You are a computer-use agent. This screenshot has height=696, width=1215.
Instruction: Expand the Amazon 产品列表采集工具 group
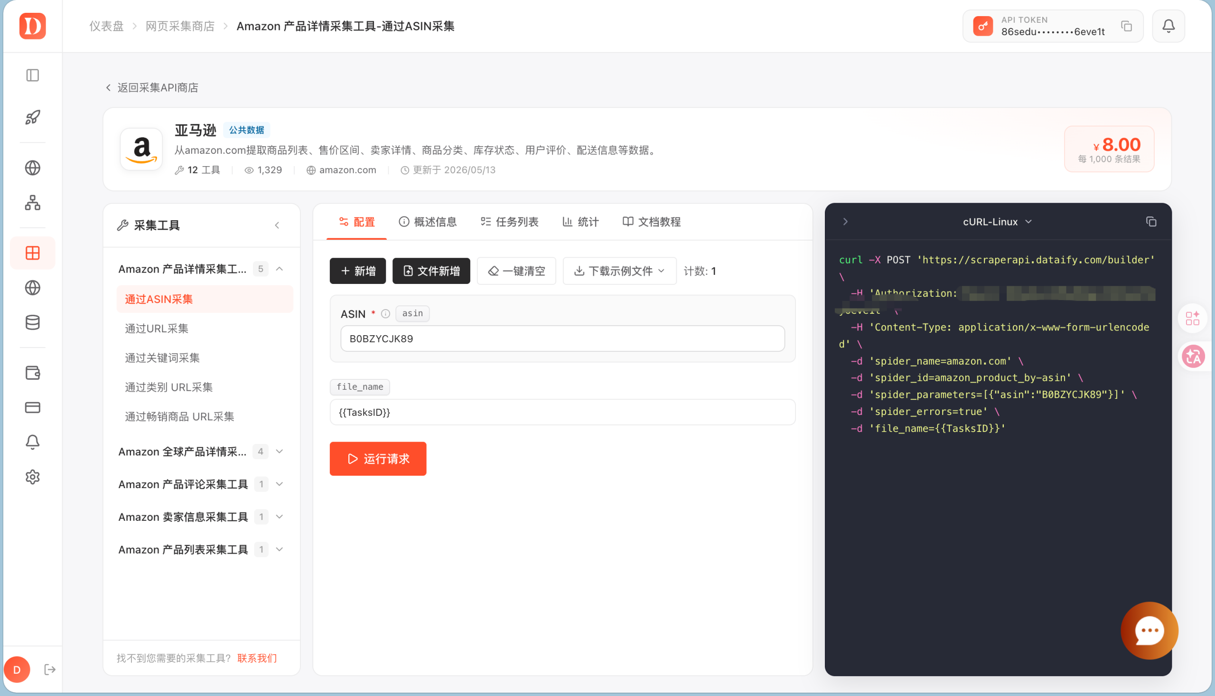pos(280,550)
